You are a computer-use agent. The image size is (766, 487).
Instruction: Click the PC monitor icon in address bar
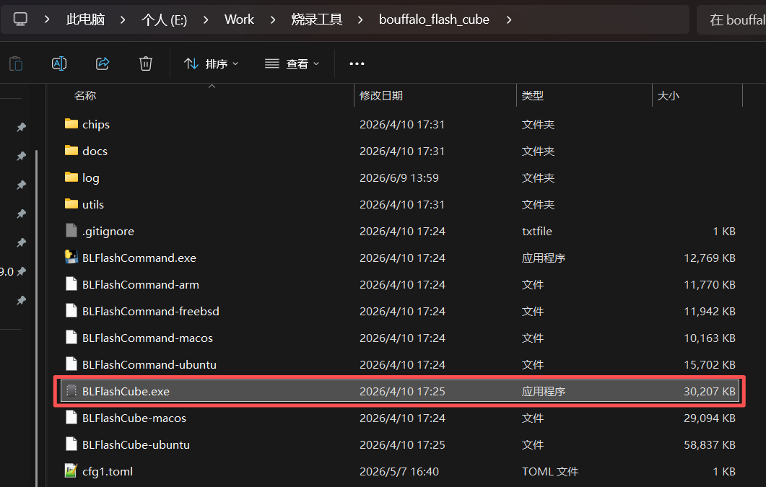pyautogui.click(x=20, y=19)
